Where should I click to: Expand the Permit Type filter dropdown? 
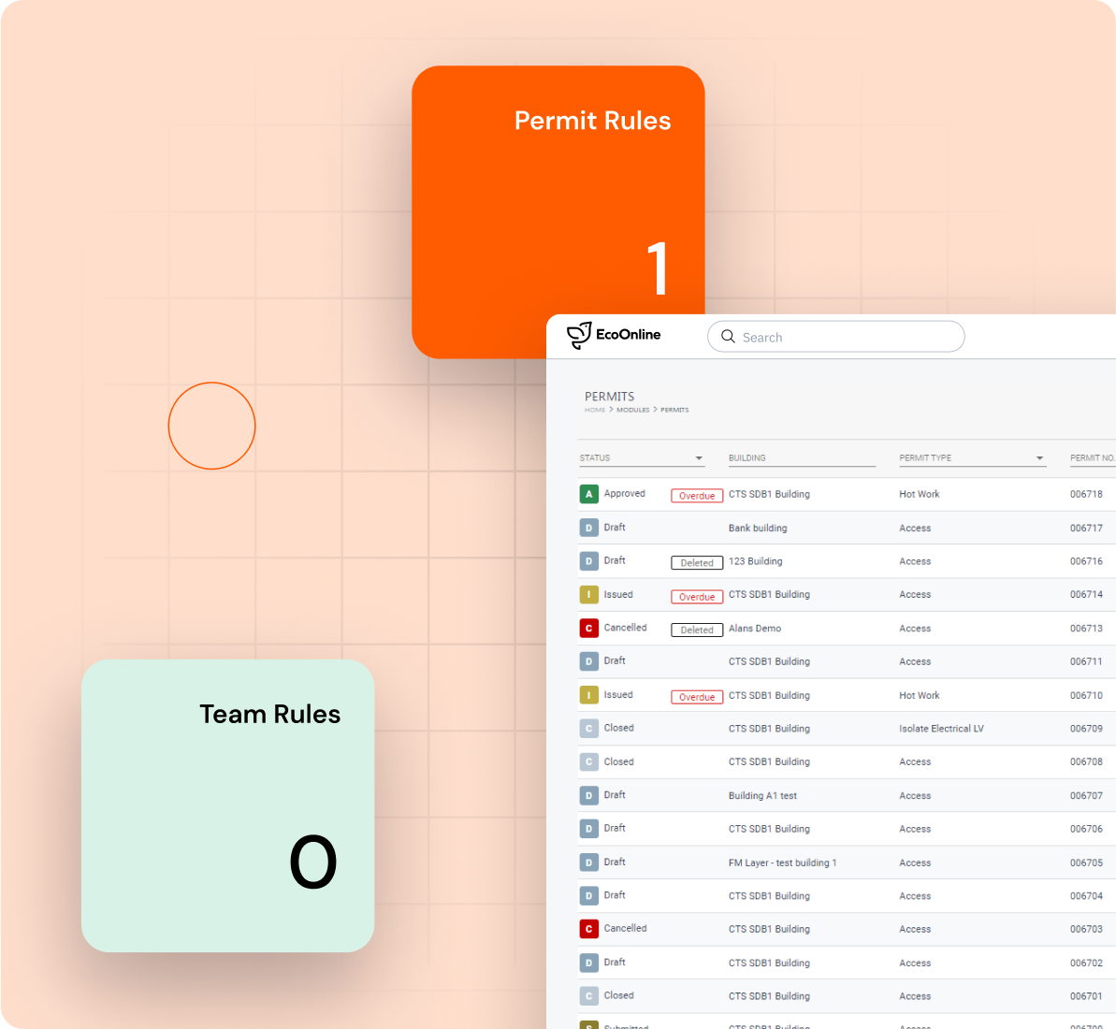(1039, 458)
